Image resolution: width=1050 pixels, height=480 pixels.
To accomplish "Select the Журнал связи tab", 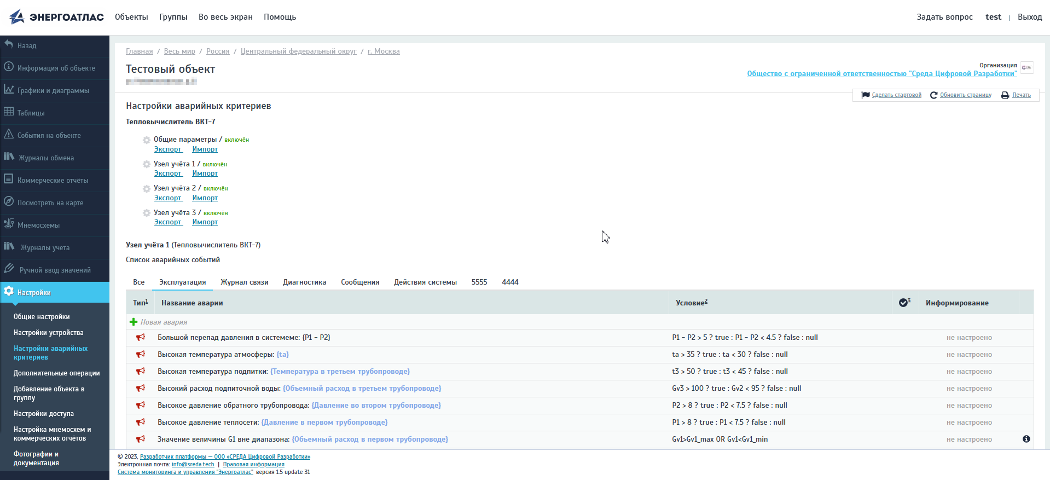I will coord(244,282).
